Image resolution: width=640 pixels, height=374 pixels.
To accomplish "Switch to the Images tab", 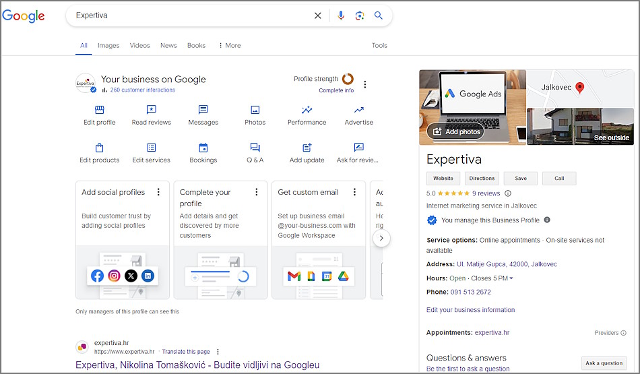I will point(108,45).
